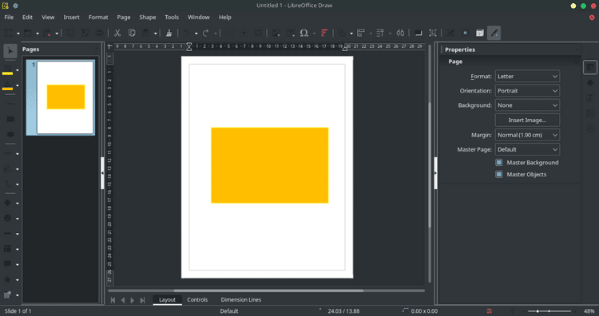Image resolution: width=599 pixels, height=316 pixels.
Task: Open the Fill Color dropdown arrow
Action: pyautogui.click(x=18, y=86)
